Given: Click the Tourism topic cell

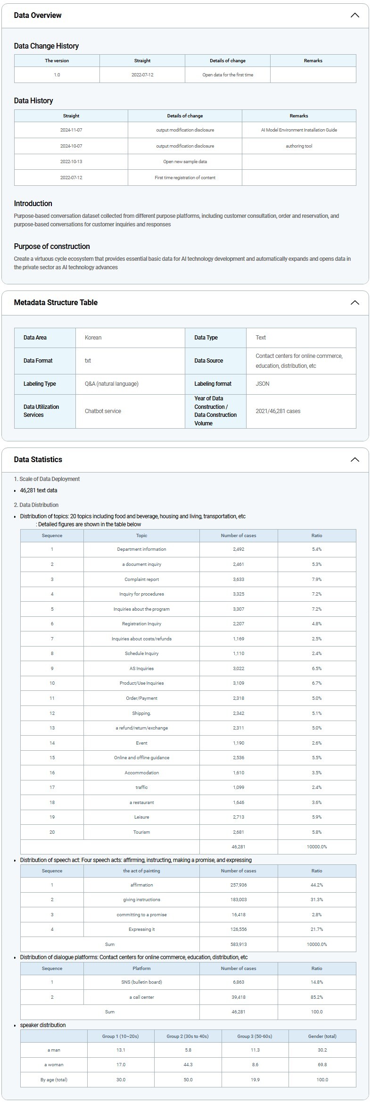Looking at the screenshot, I should (141, 832).
